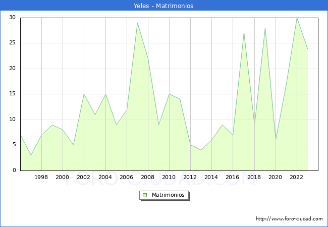Select the 2020 x-axis label
The width and height of the screenshot is (328, 227).
pos(276,177)
